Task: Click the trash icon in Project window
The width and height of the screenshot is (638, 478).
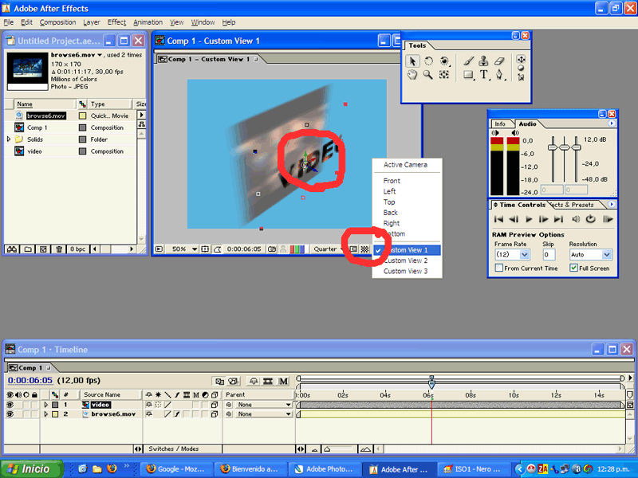Action: click(x=58, y=249)
